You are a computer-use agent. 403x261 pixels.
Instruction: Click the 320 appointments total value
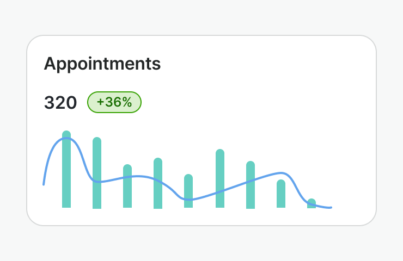[x=60, y=103]
